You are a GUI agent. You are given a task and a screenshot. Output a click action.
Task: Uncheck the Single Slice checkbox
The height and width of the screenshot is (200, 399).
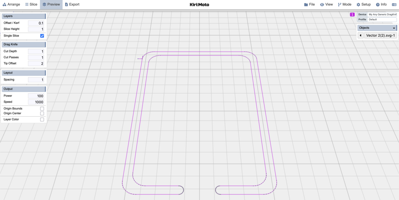click(x=42, y=36)
